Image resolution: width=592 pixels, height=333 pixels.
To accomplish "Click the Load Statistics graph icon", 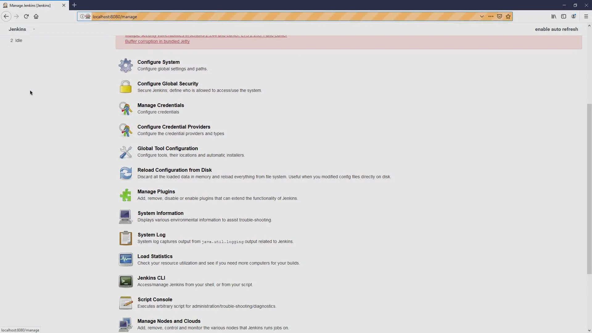I will point(125,260).
